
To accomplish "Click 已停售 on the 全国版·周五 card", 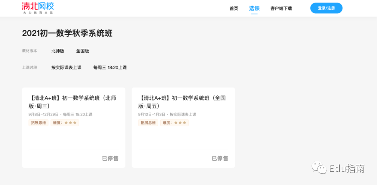I will pos(220,159).
